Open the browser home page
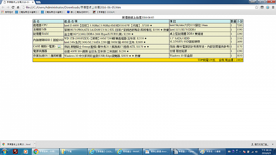This screenshot has width=276, height=155. [18, 7]
